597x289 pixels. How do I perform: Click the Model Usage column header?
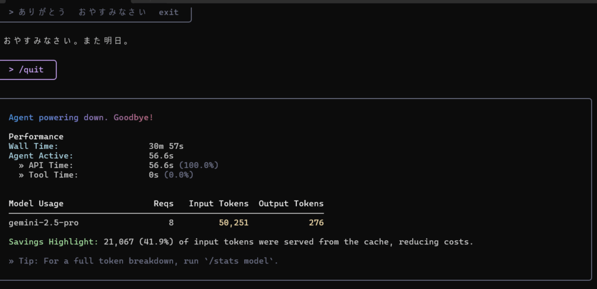pyautogui.click(x=36, y=204)
